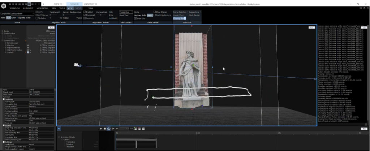Click the time input field in timeline

[x=124, y=129]
